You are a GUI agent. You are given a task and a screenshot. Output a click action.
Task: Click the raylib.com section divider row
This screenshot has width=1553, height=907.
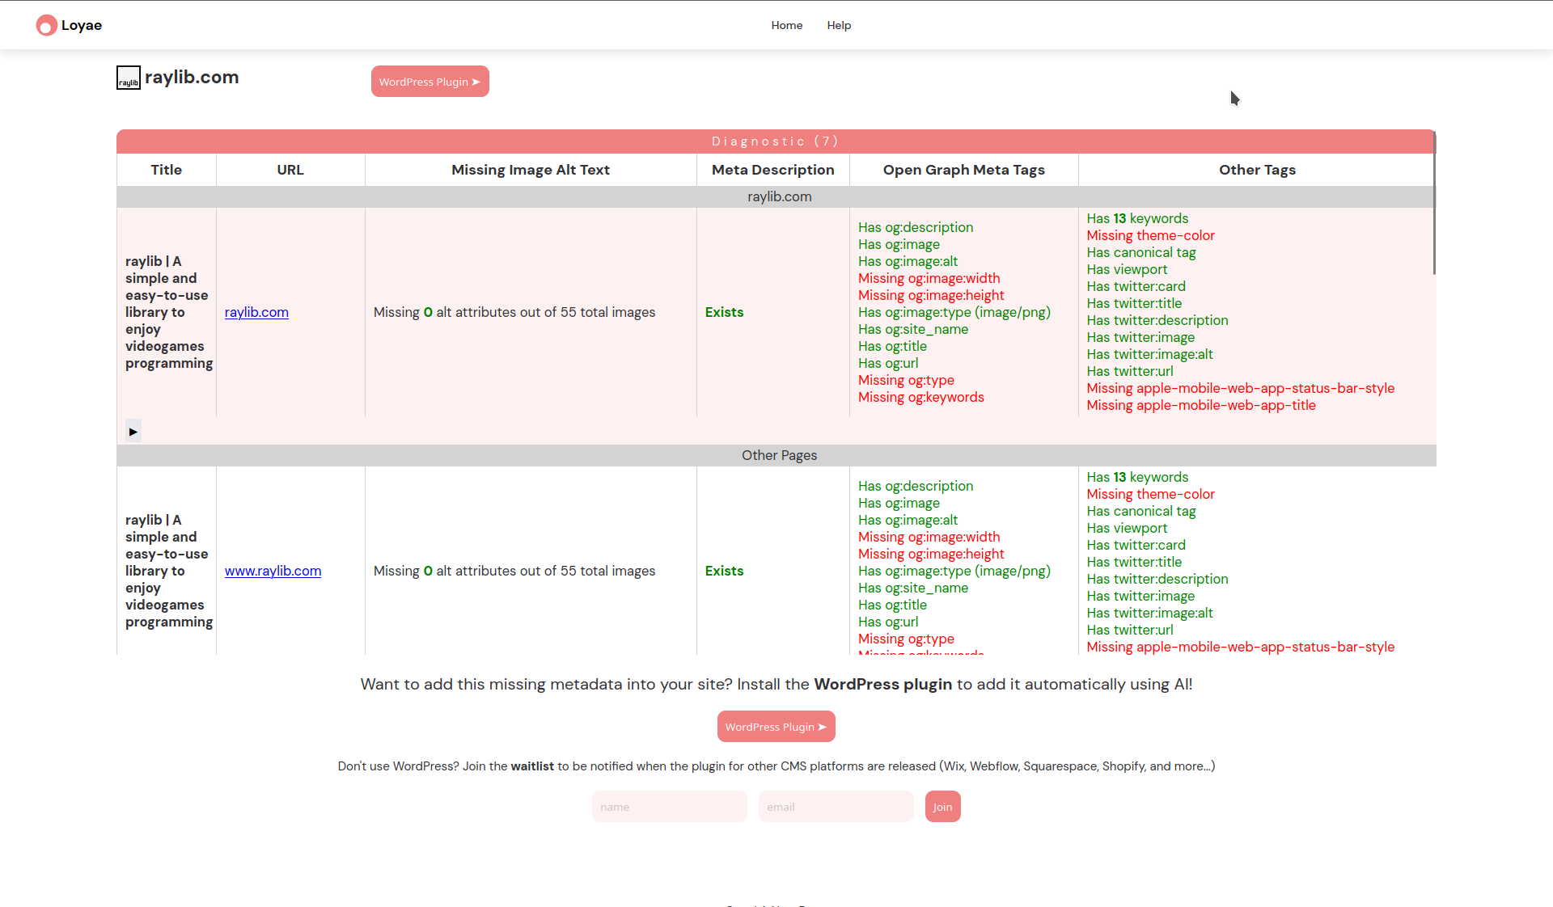tap(776, 196)
